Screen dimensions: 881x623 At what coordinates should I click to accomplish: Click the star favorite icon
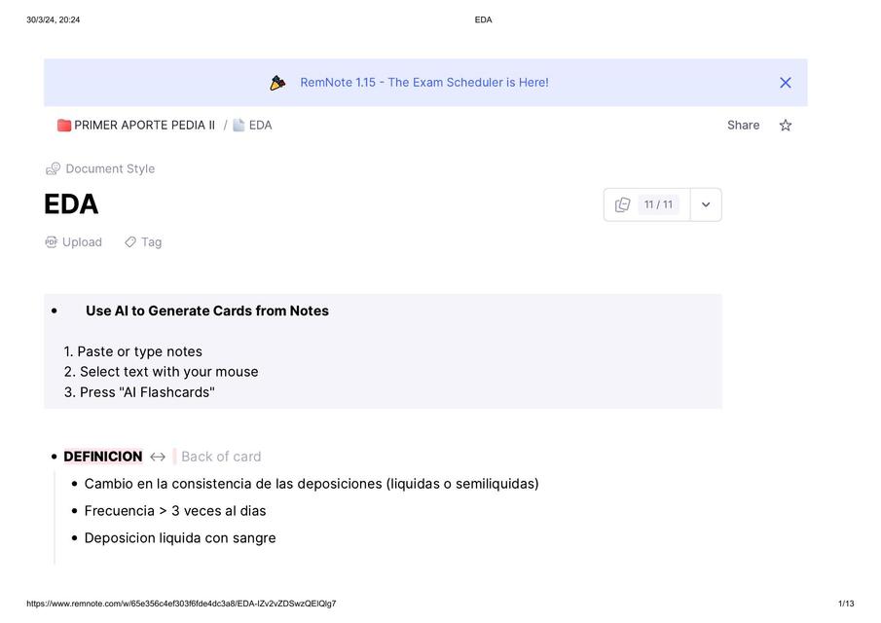(786, 126)
